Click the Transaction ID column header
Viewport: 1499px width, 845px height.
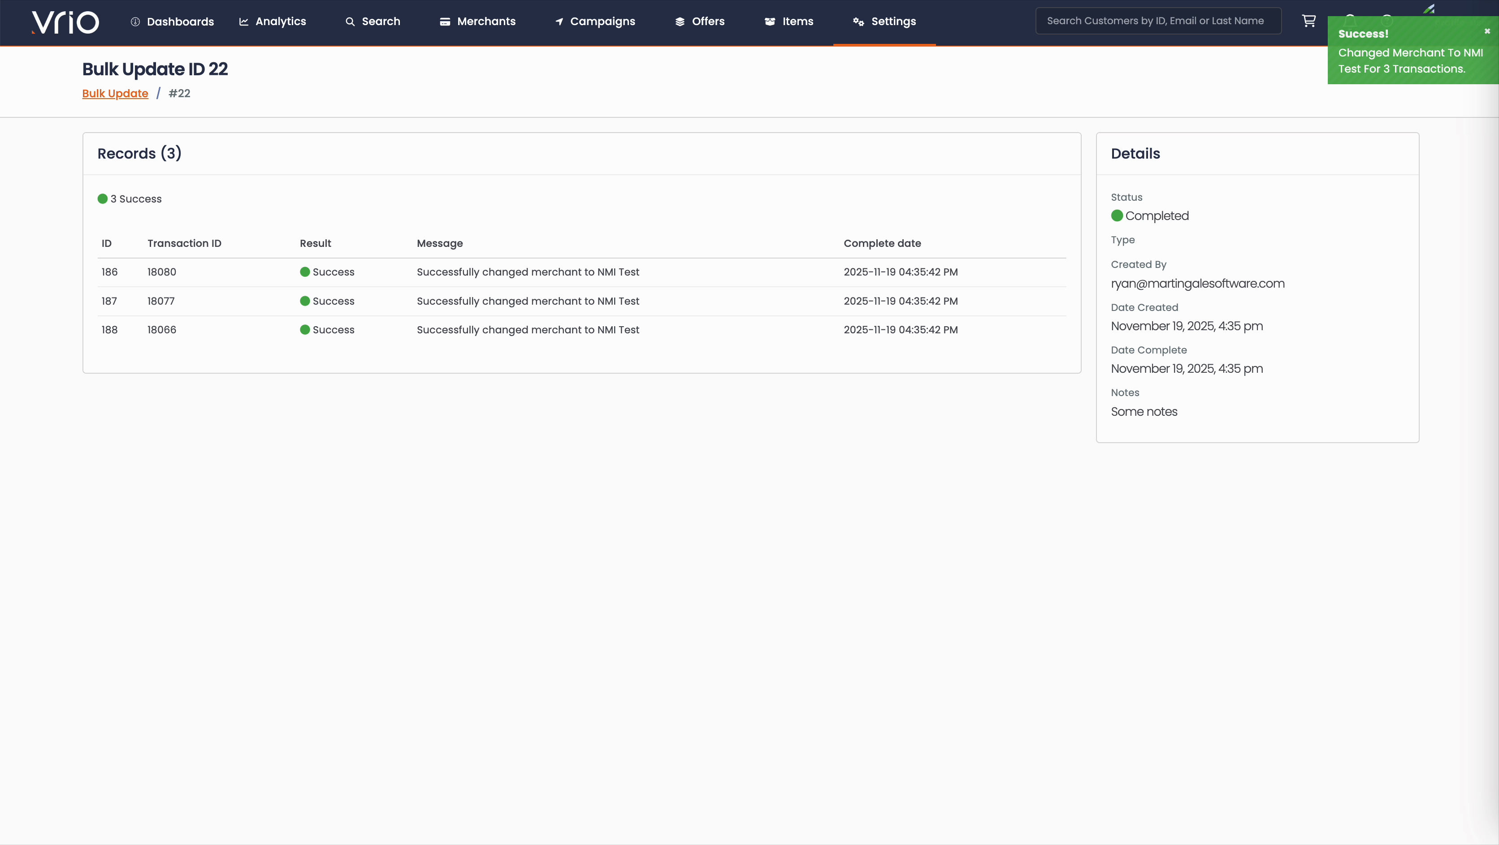point(184,244)
